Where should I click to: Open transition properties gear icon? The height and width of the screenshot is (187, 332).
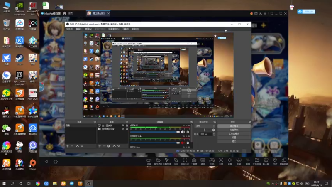click(213, 130)
